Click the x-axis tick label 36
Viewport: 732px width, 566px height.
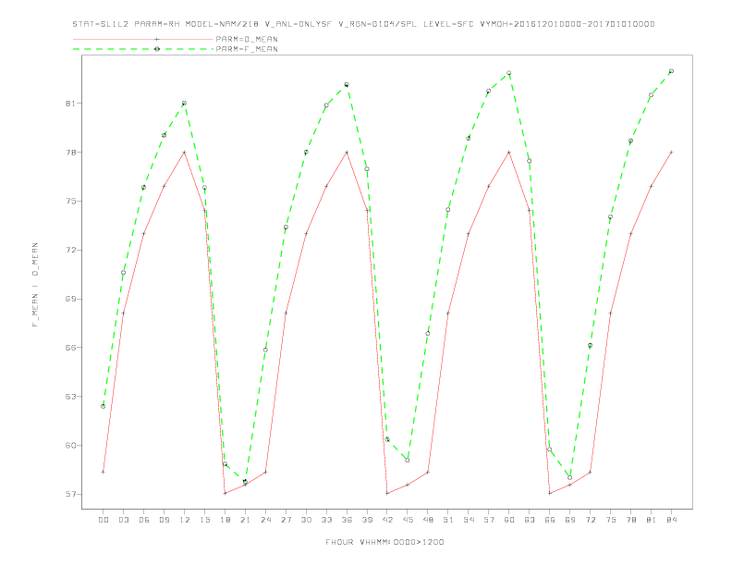(x=347, y=520)
